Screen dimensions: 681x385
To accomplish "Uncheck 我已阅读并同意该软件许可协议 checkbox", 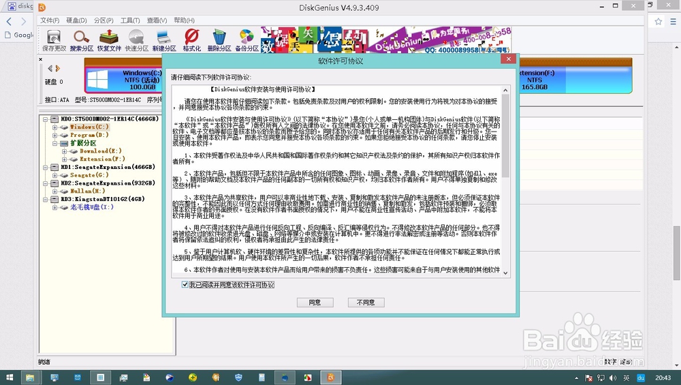I will [185, 285].
